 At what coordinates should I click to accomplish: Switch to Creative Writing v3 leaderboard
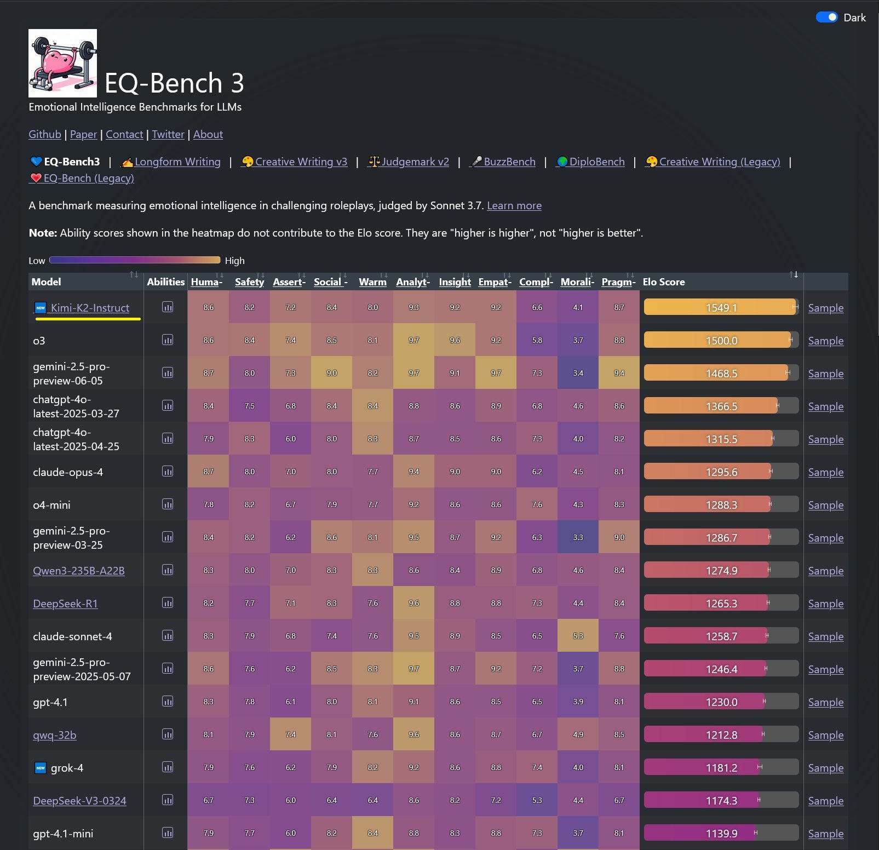(294, 162)
